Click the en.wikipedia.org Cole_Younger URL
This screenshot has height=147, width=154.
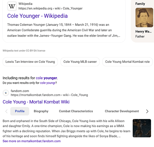[x=51, y=9]
